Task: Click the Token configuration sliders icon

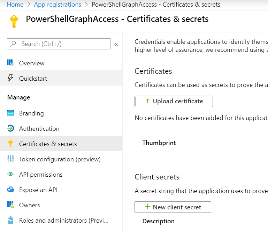Action: [x=10, y=159]
